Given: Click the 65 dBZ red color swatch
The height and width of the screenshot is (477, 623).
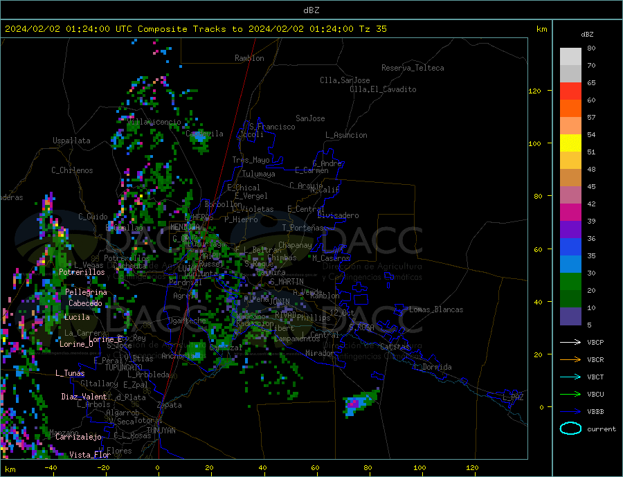Looking at the screenshot, I should tap(570, 91).
